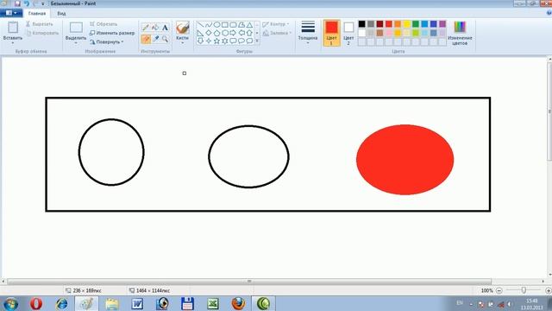The width and height of the screenshot is (552, 311).
Task: Choose the Six-point star shape
Action: (x=225, y=41)
